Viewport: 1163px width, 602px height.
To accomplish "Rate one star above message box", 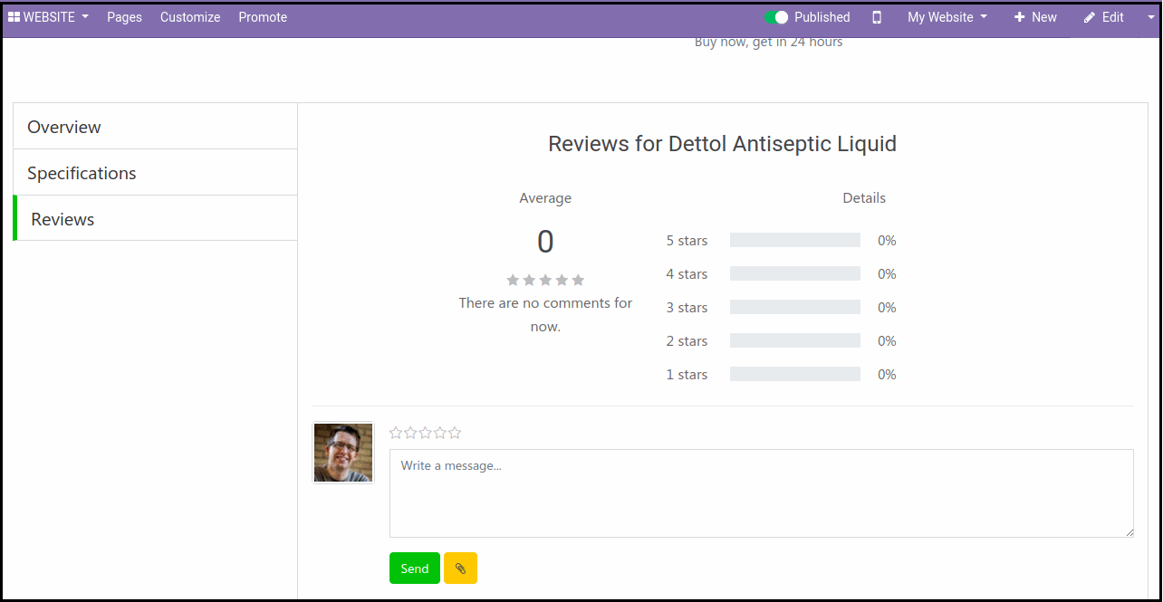I will point(396,433).
